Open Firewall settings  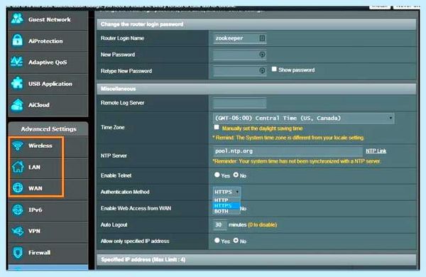(48, 253)
